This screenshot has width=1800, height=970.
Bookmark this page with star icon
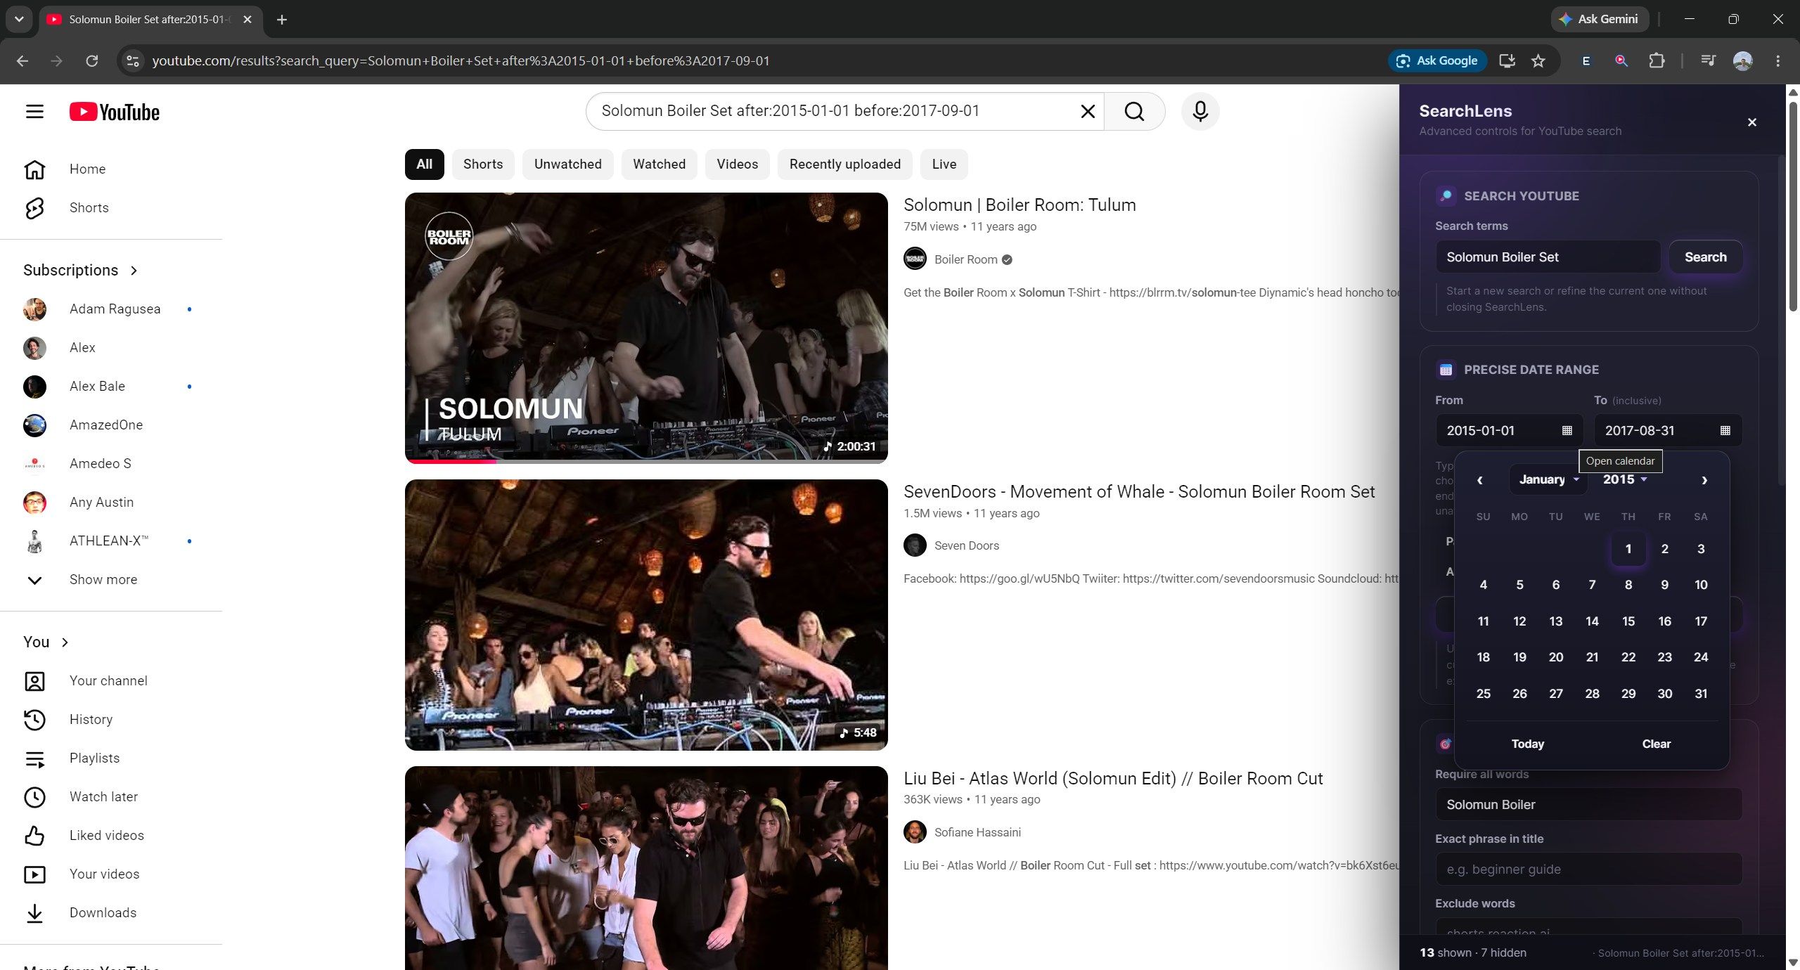pyautogui.click(x=1538, y=61)
